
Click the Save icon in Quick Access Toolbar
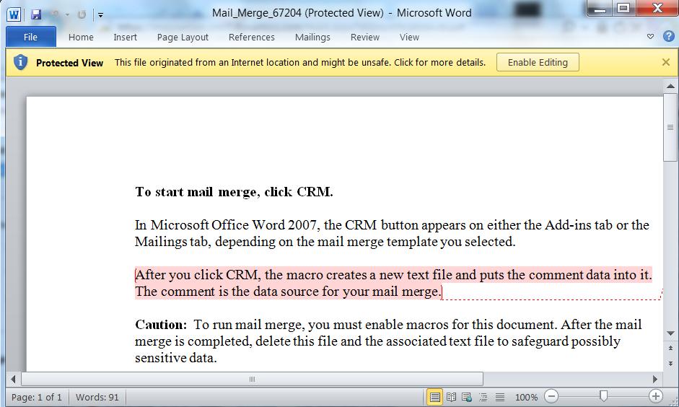[x=36, y=14]
